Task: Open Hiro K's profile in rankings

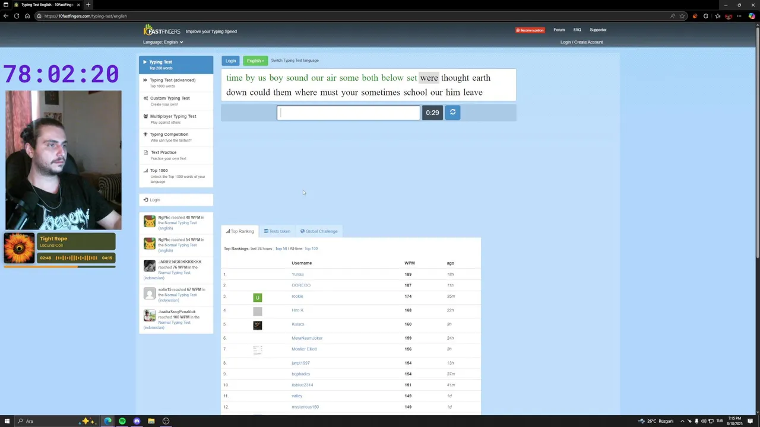Action: coord(297,310)
